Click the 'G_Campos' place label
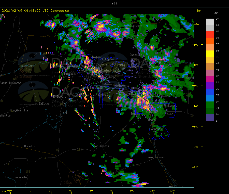The image size is (229, 194). point(173,74)
